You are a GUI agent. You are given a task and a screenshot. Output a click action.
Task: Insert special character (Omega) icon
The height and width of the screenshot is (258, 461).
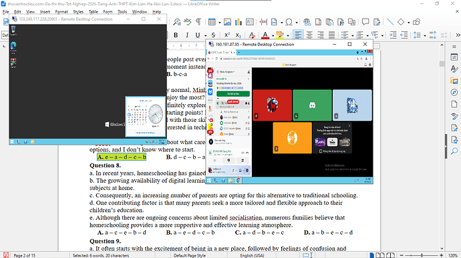289,22
